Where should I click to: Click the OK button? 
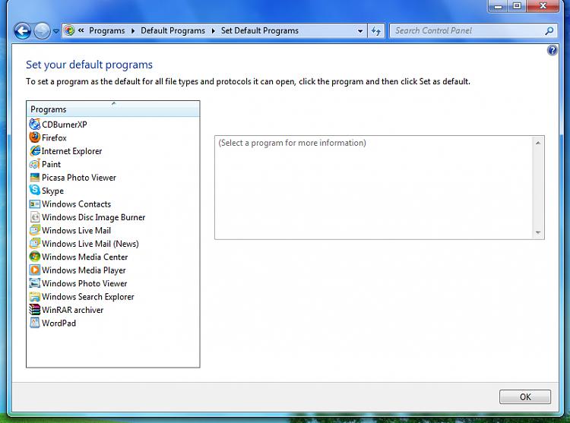(525, 397)
